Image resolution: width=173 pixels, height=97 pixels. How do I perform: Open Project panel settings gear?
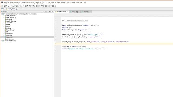(x=49, y=12)
